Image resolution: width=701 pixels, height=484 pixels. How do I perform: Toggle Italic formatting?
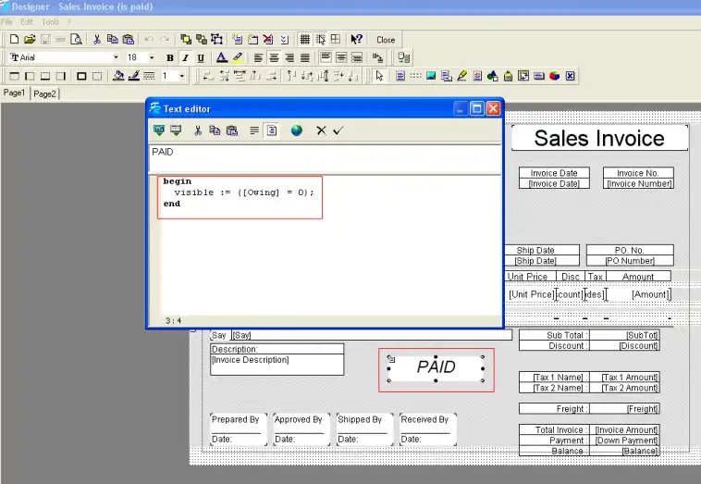pyautogui.click(x=185, y=57)
